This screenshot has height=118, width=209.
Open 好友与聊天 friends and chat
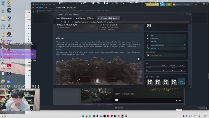(202, 108)
